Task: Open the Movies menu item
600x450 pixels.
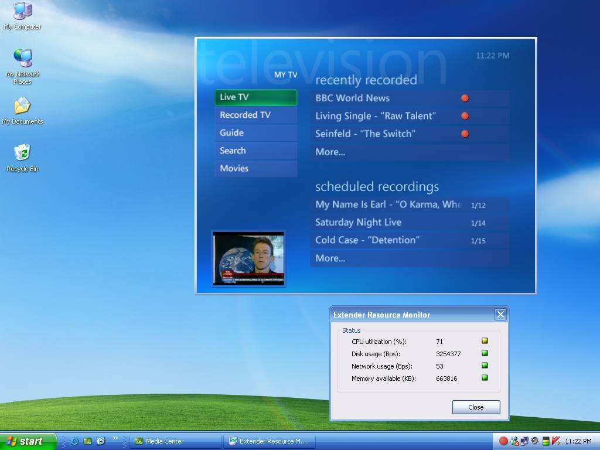Action: pyautogui.click(x=255, y=169)
